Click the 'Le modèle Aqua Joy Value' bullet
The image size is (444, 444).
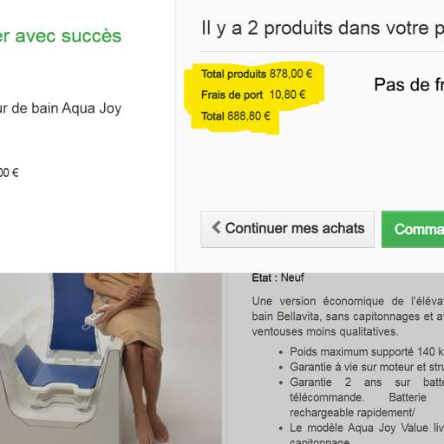click(x=367, y=434)
